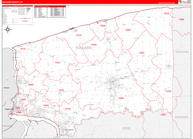The height and width of the screenshot is (139, 193).
Task: Select ZIP code label 14303
Action: tap(19, 112)
